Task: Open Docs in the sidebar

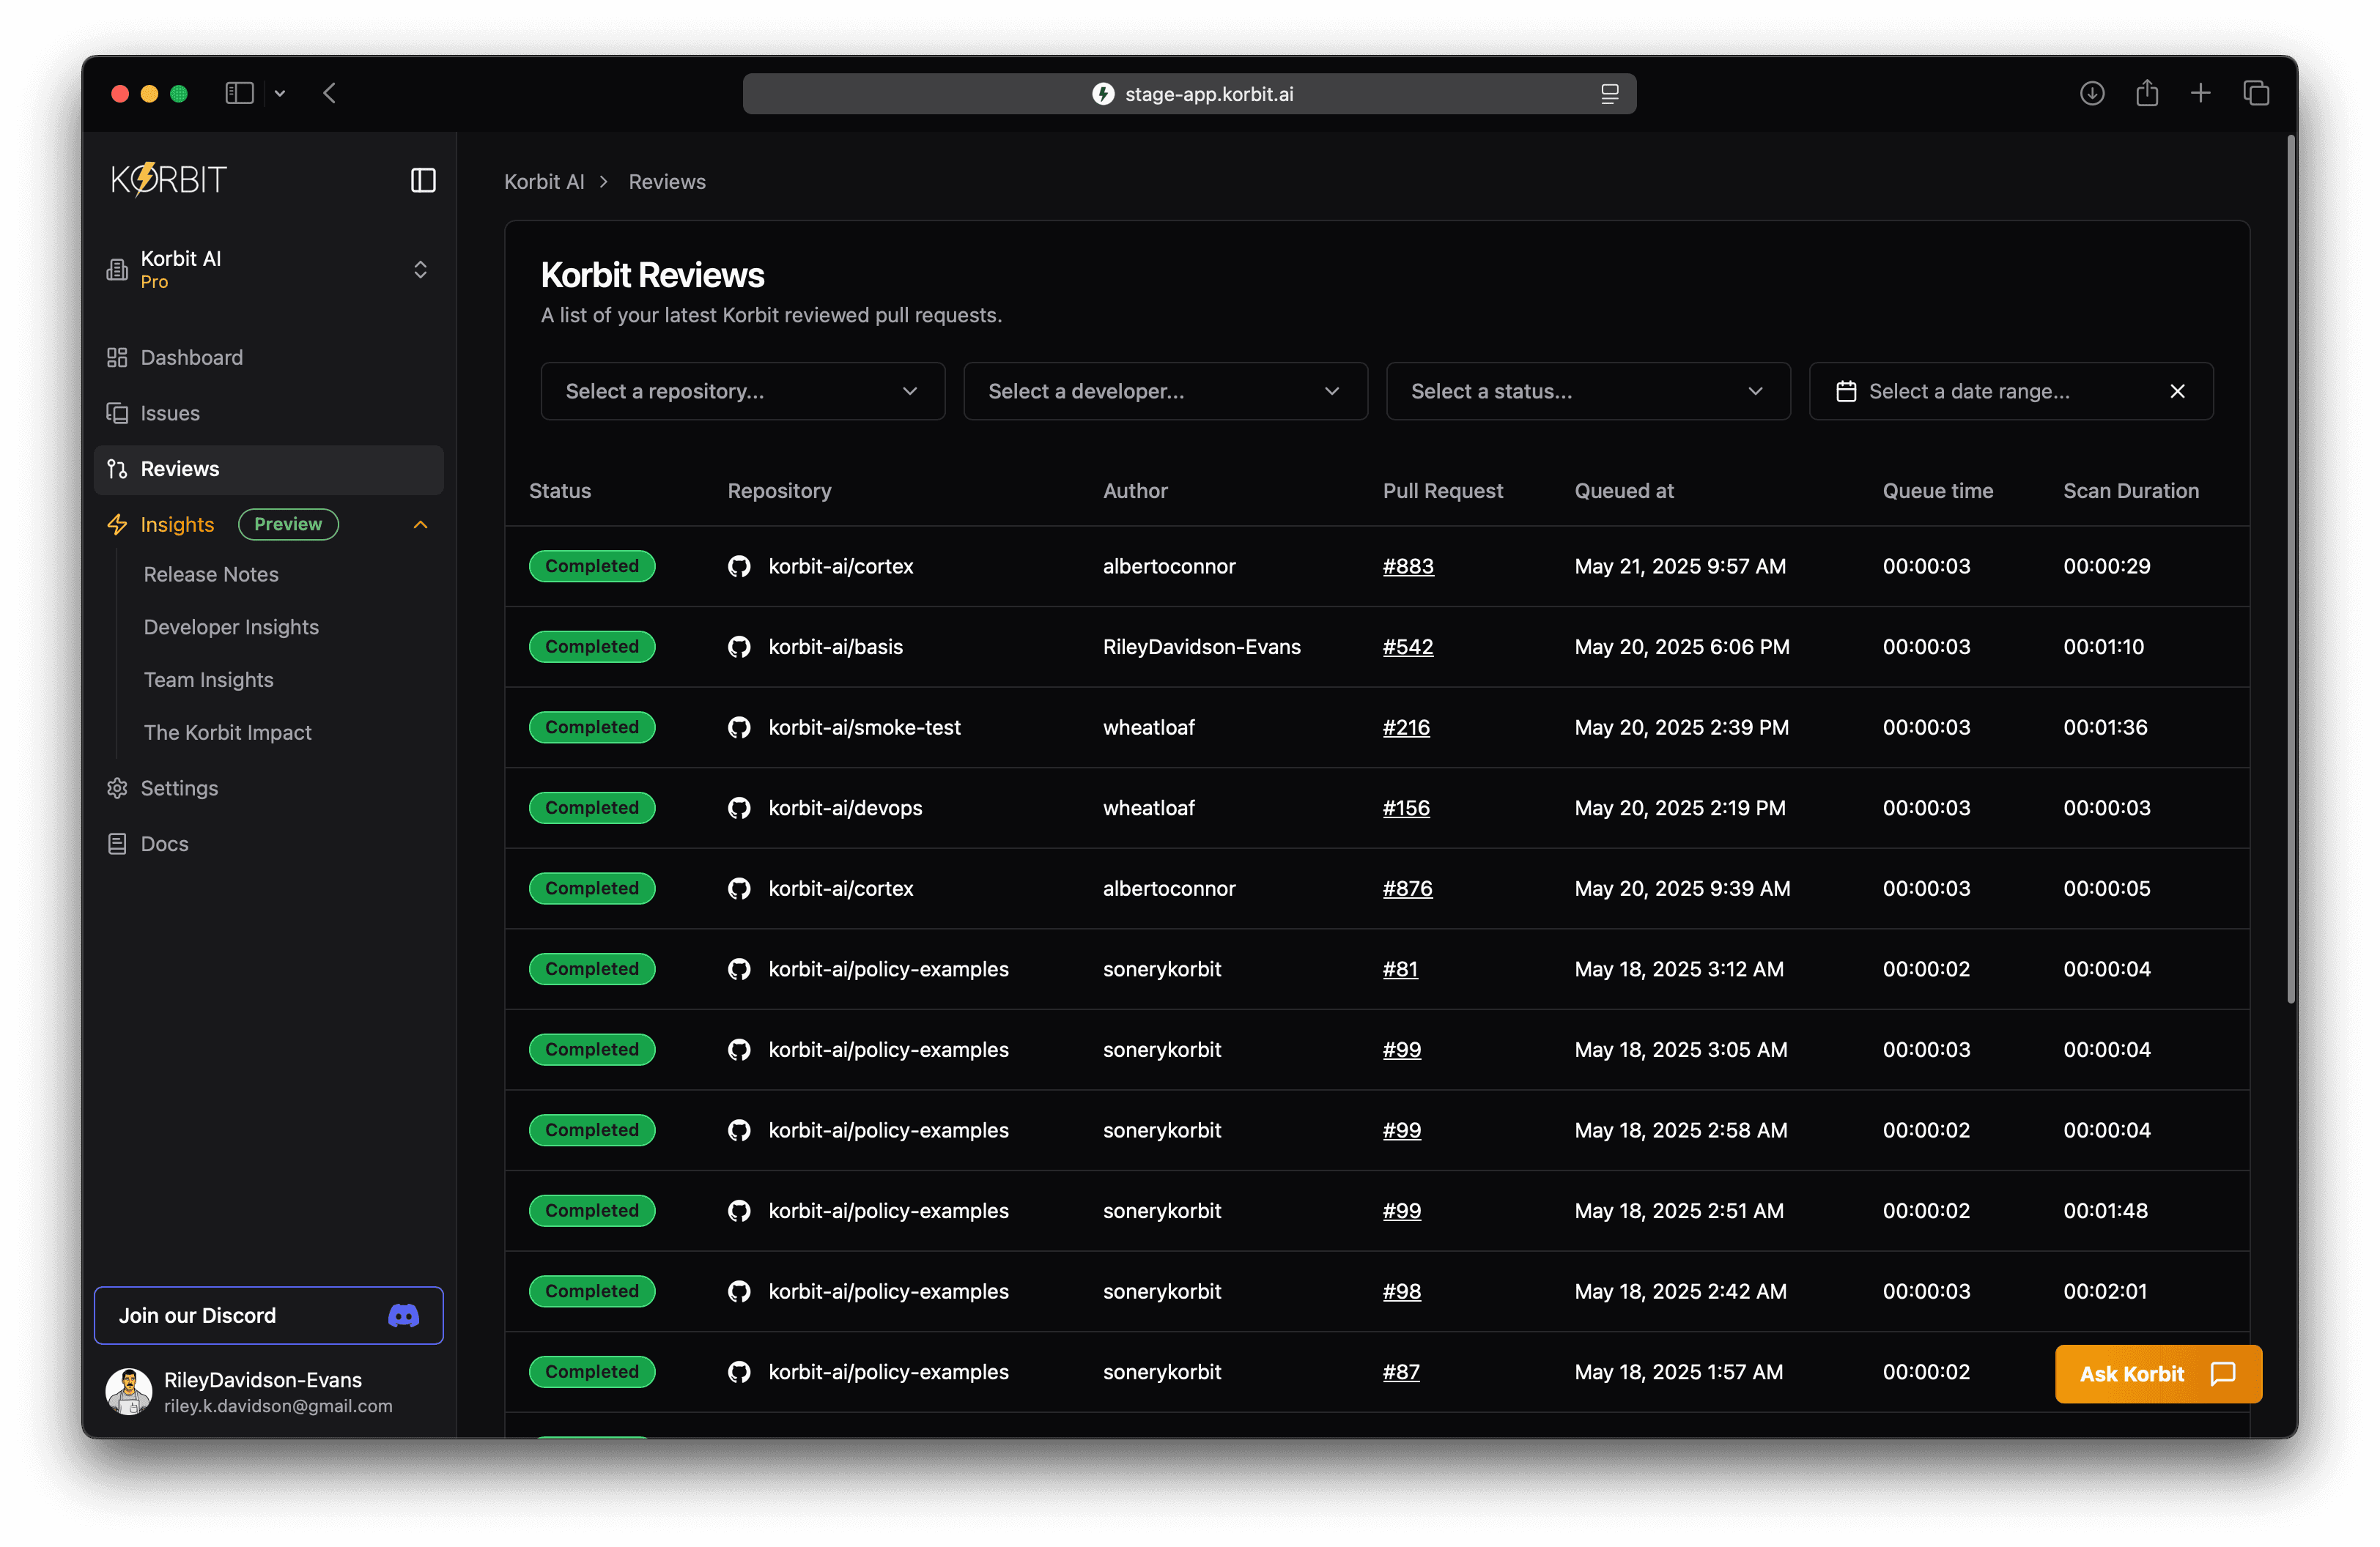Action: (x=269, y=844)
